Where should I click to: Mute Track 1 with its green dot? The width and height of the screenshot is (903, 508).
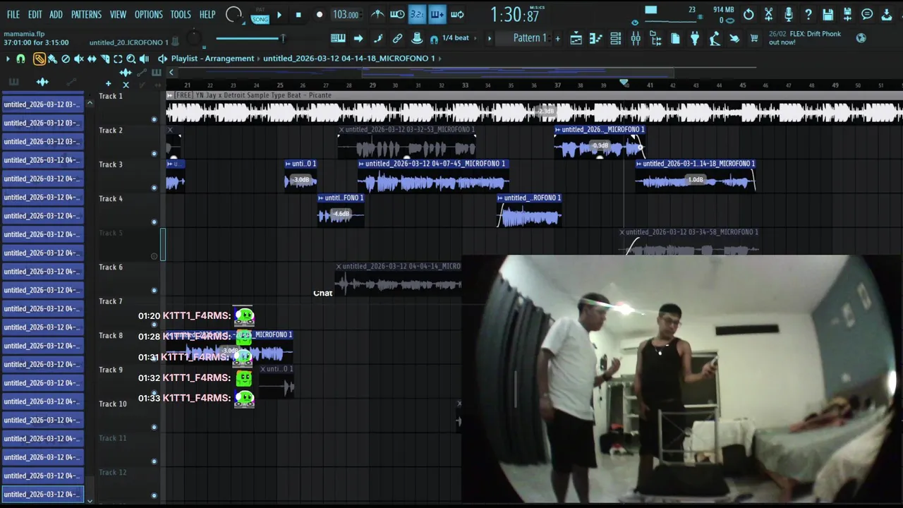coord(154,119)
